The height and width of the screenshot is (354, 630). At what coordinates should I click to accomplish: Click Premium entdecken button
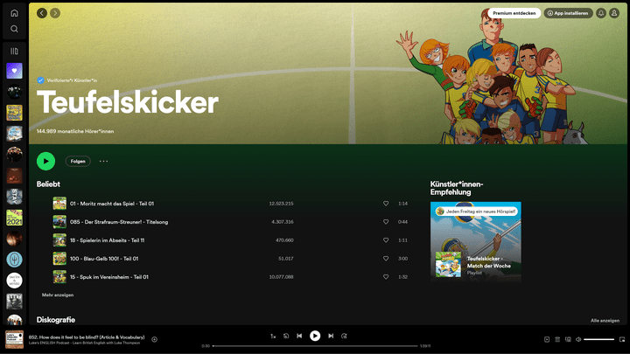click(x=514, y=13)
